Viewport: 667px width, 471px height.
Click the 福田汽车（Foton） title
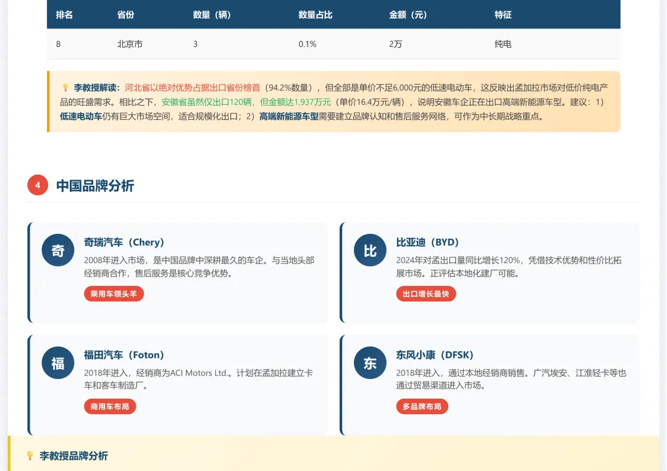(x=124, y=355)
